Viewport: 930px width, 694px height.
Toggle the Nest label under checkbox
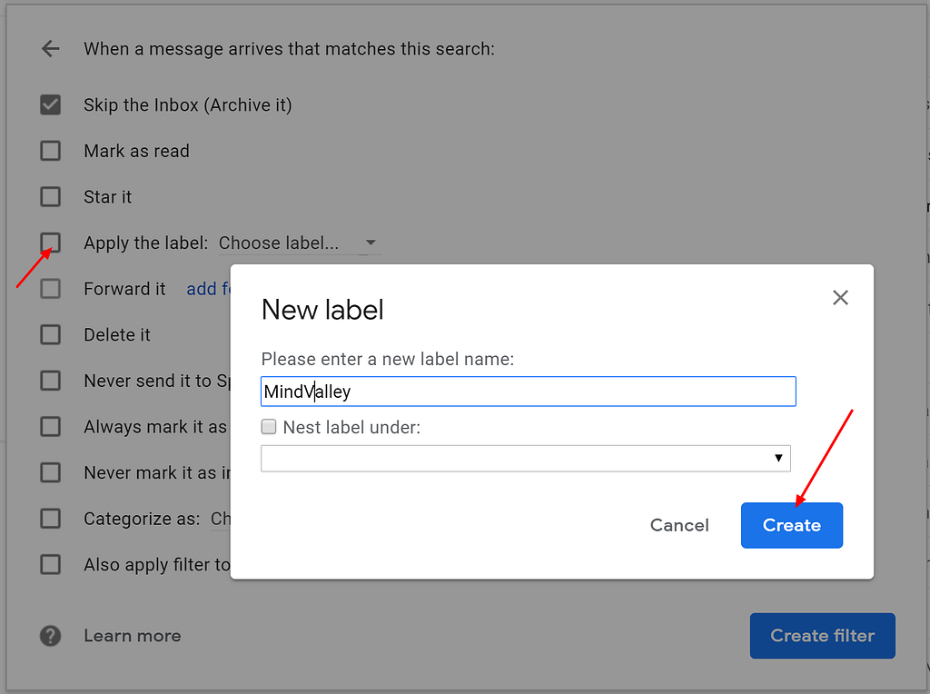[x=269, y=427]
